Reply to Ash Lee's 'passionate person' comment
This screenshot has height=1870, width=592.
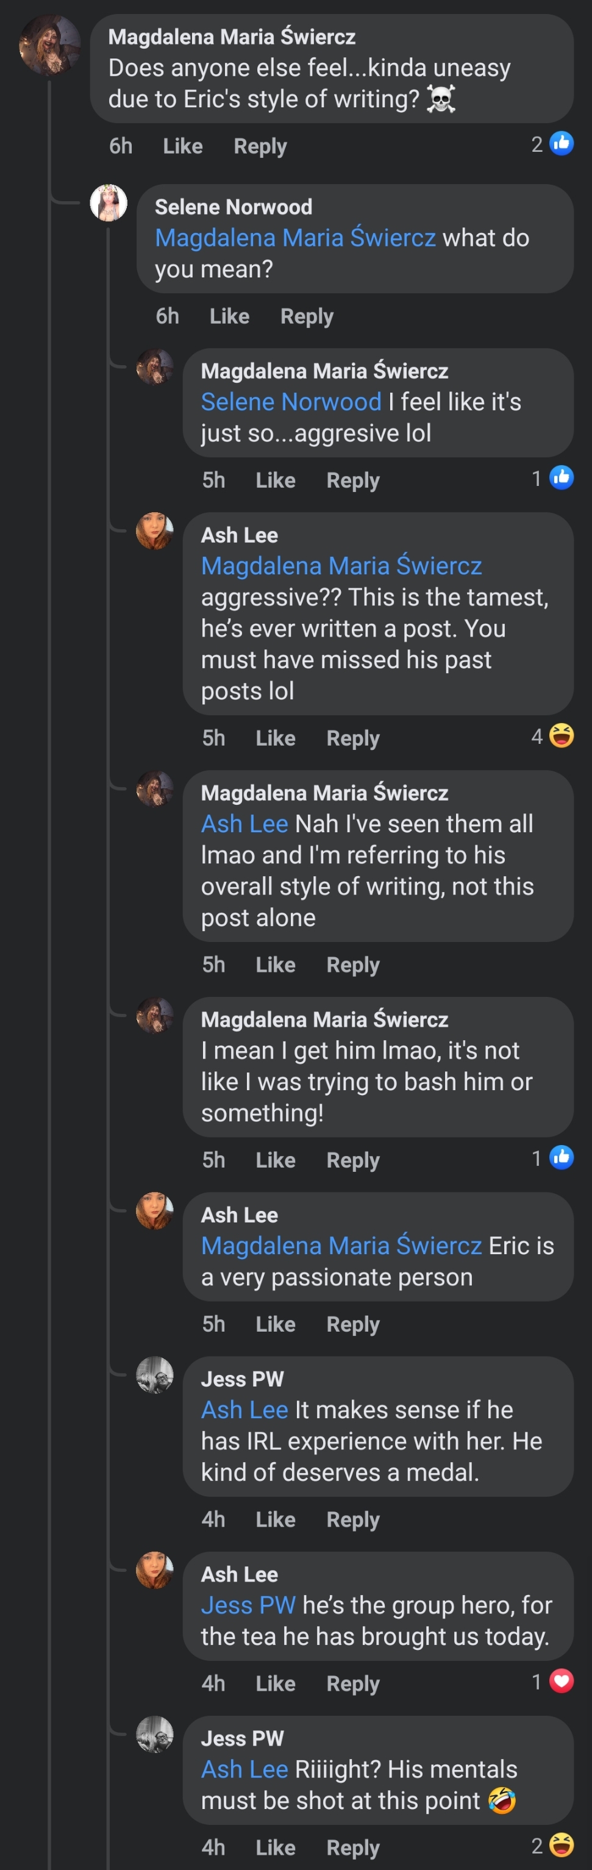point(352,1325)
